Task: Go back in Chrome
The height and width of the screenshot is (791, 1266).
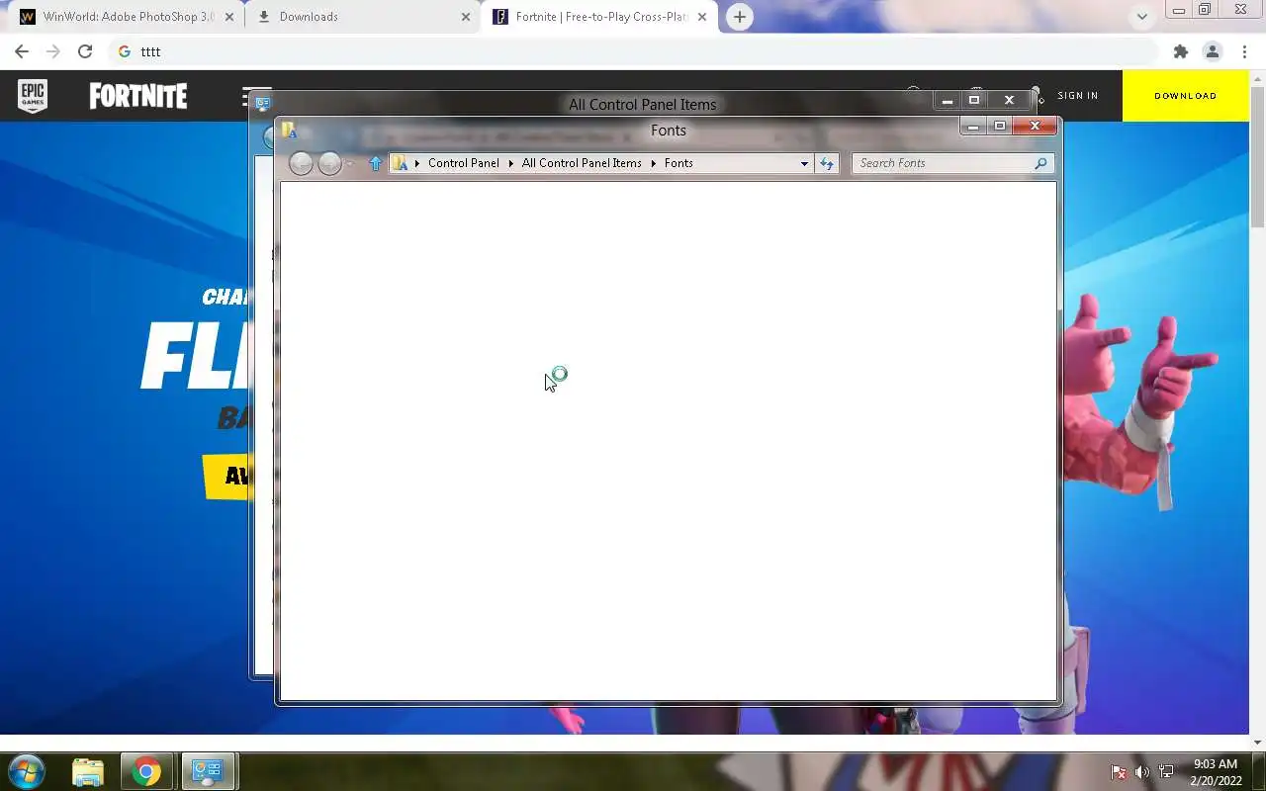Action: coord(22,51)
